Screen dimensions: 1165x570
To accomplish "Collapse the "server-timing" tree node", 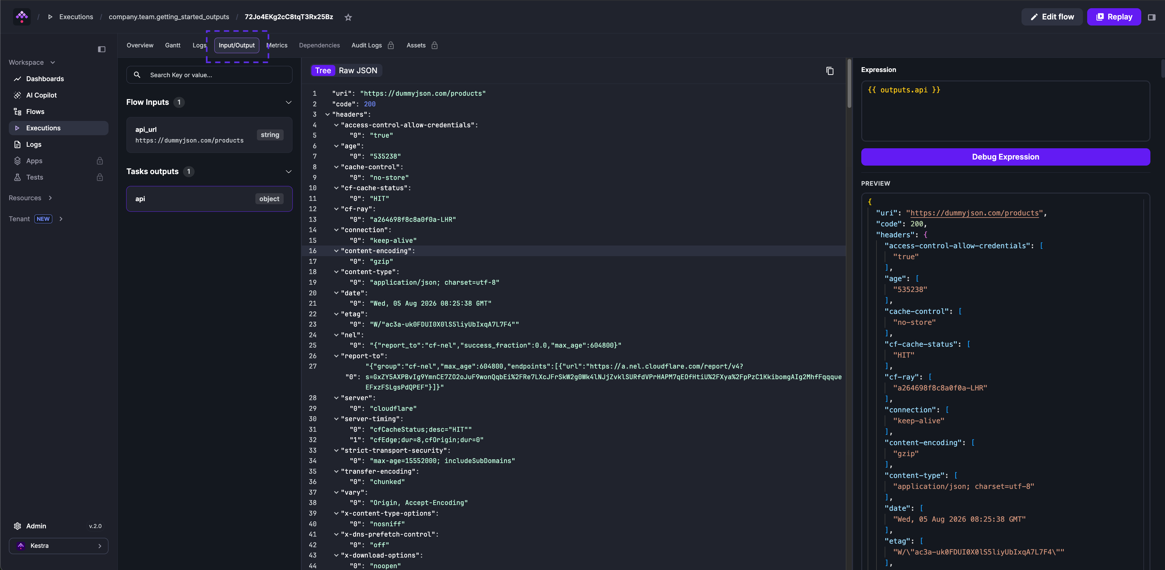I will [336, 419].
